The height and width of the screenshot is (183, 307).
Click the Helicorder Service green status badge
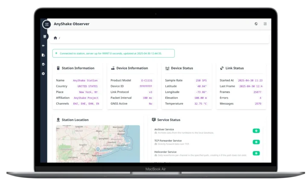click(x=256, y=153)
